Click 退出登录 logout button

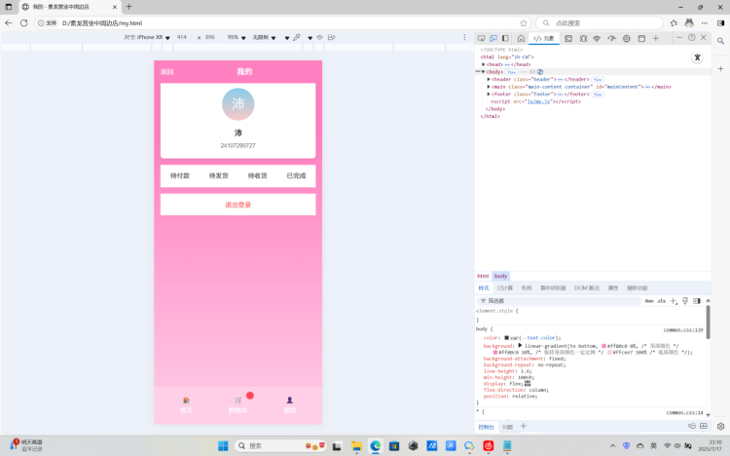pos(237,205)
